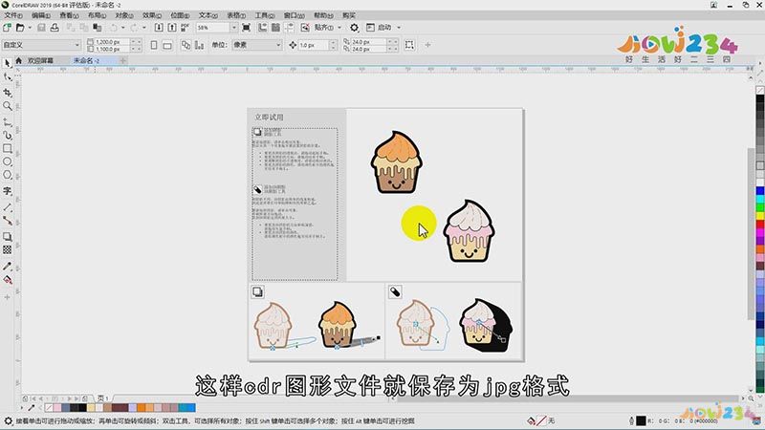Add new document tab with plus
The width and height of the screenshot is (765, 430).
[x=123, y=60]
